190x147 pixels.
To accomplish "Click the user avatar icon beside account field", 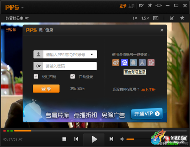I will tap(39, 55).
